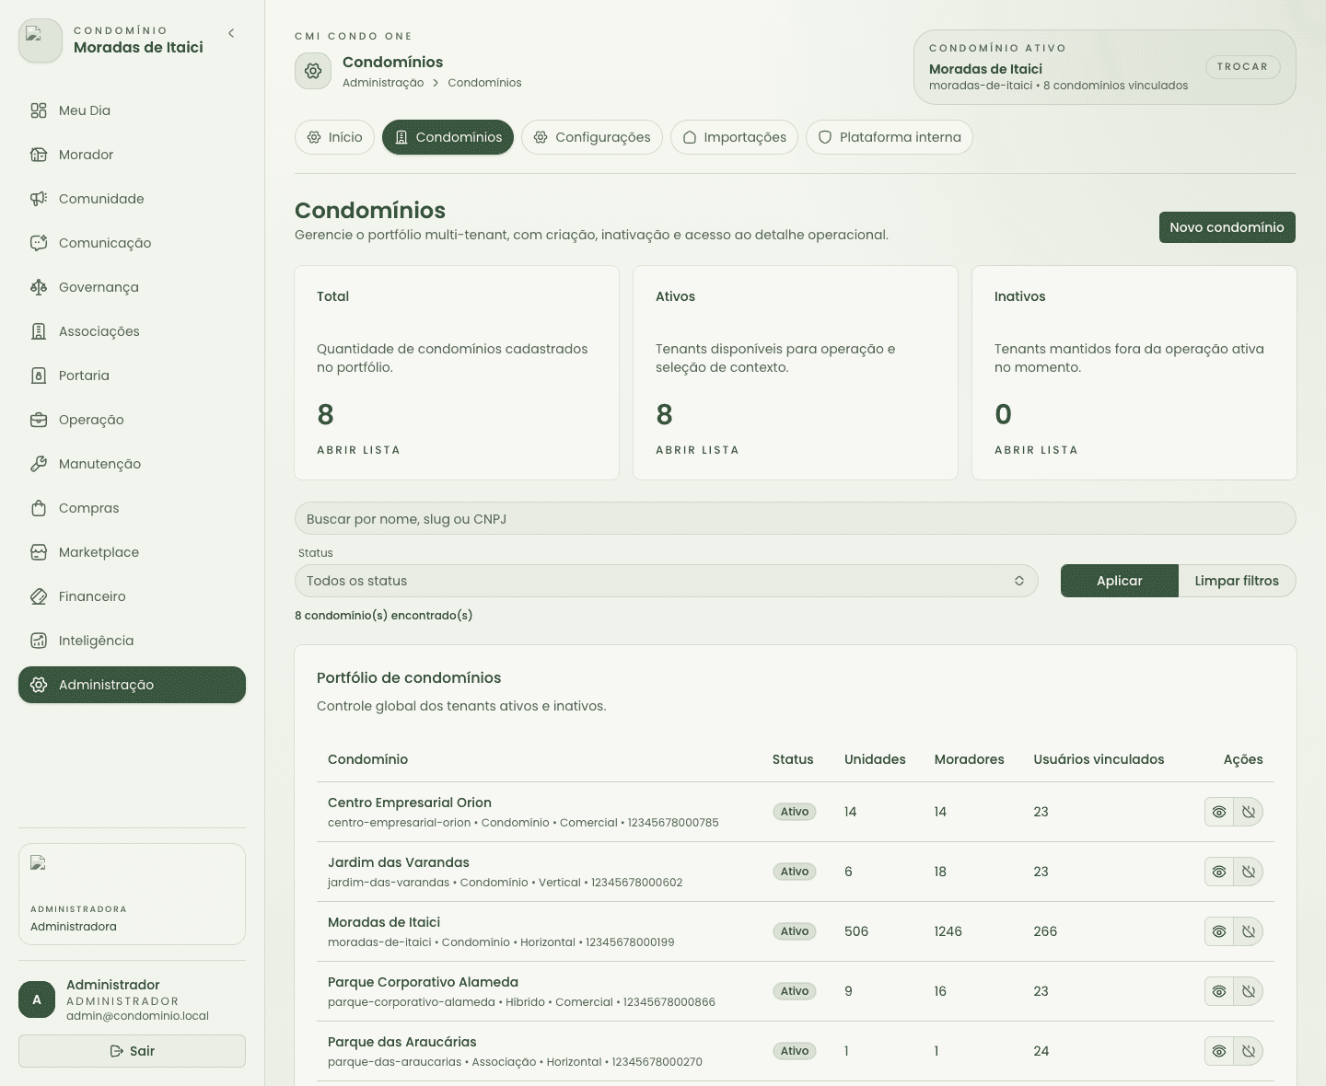This screenshot has height=1086, width=1326.
Task: Deactivate Parque das Araucárias condominium
Action: click(1249, 1051)
